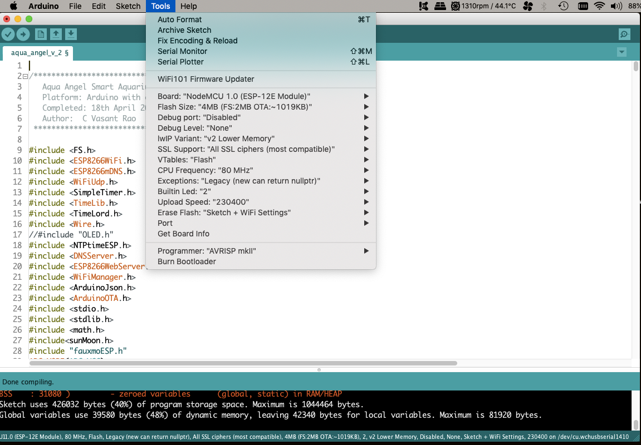Open Serial Monitor magnifier icon in toolbar
Screen dimensions: 641x445
(625, 34)
